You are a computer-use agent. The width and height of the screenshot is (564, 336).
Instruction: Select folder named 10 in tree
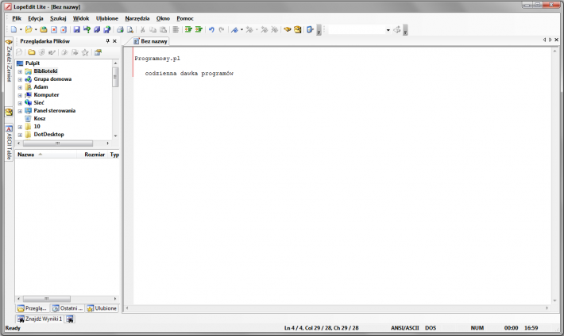pyautogui.click(x=37, y=126)
